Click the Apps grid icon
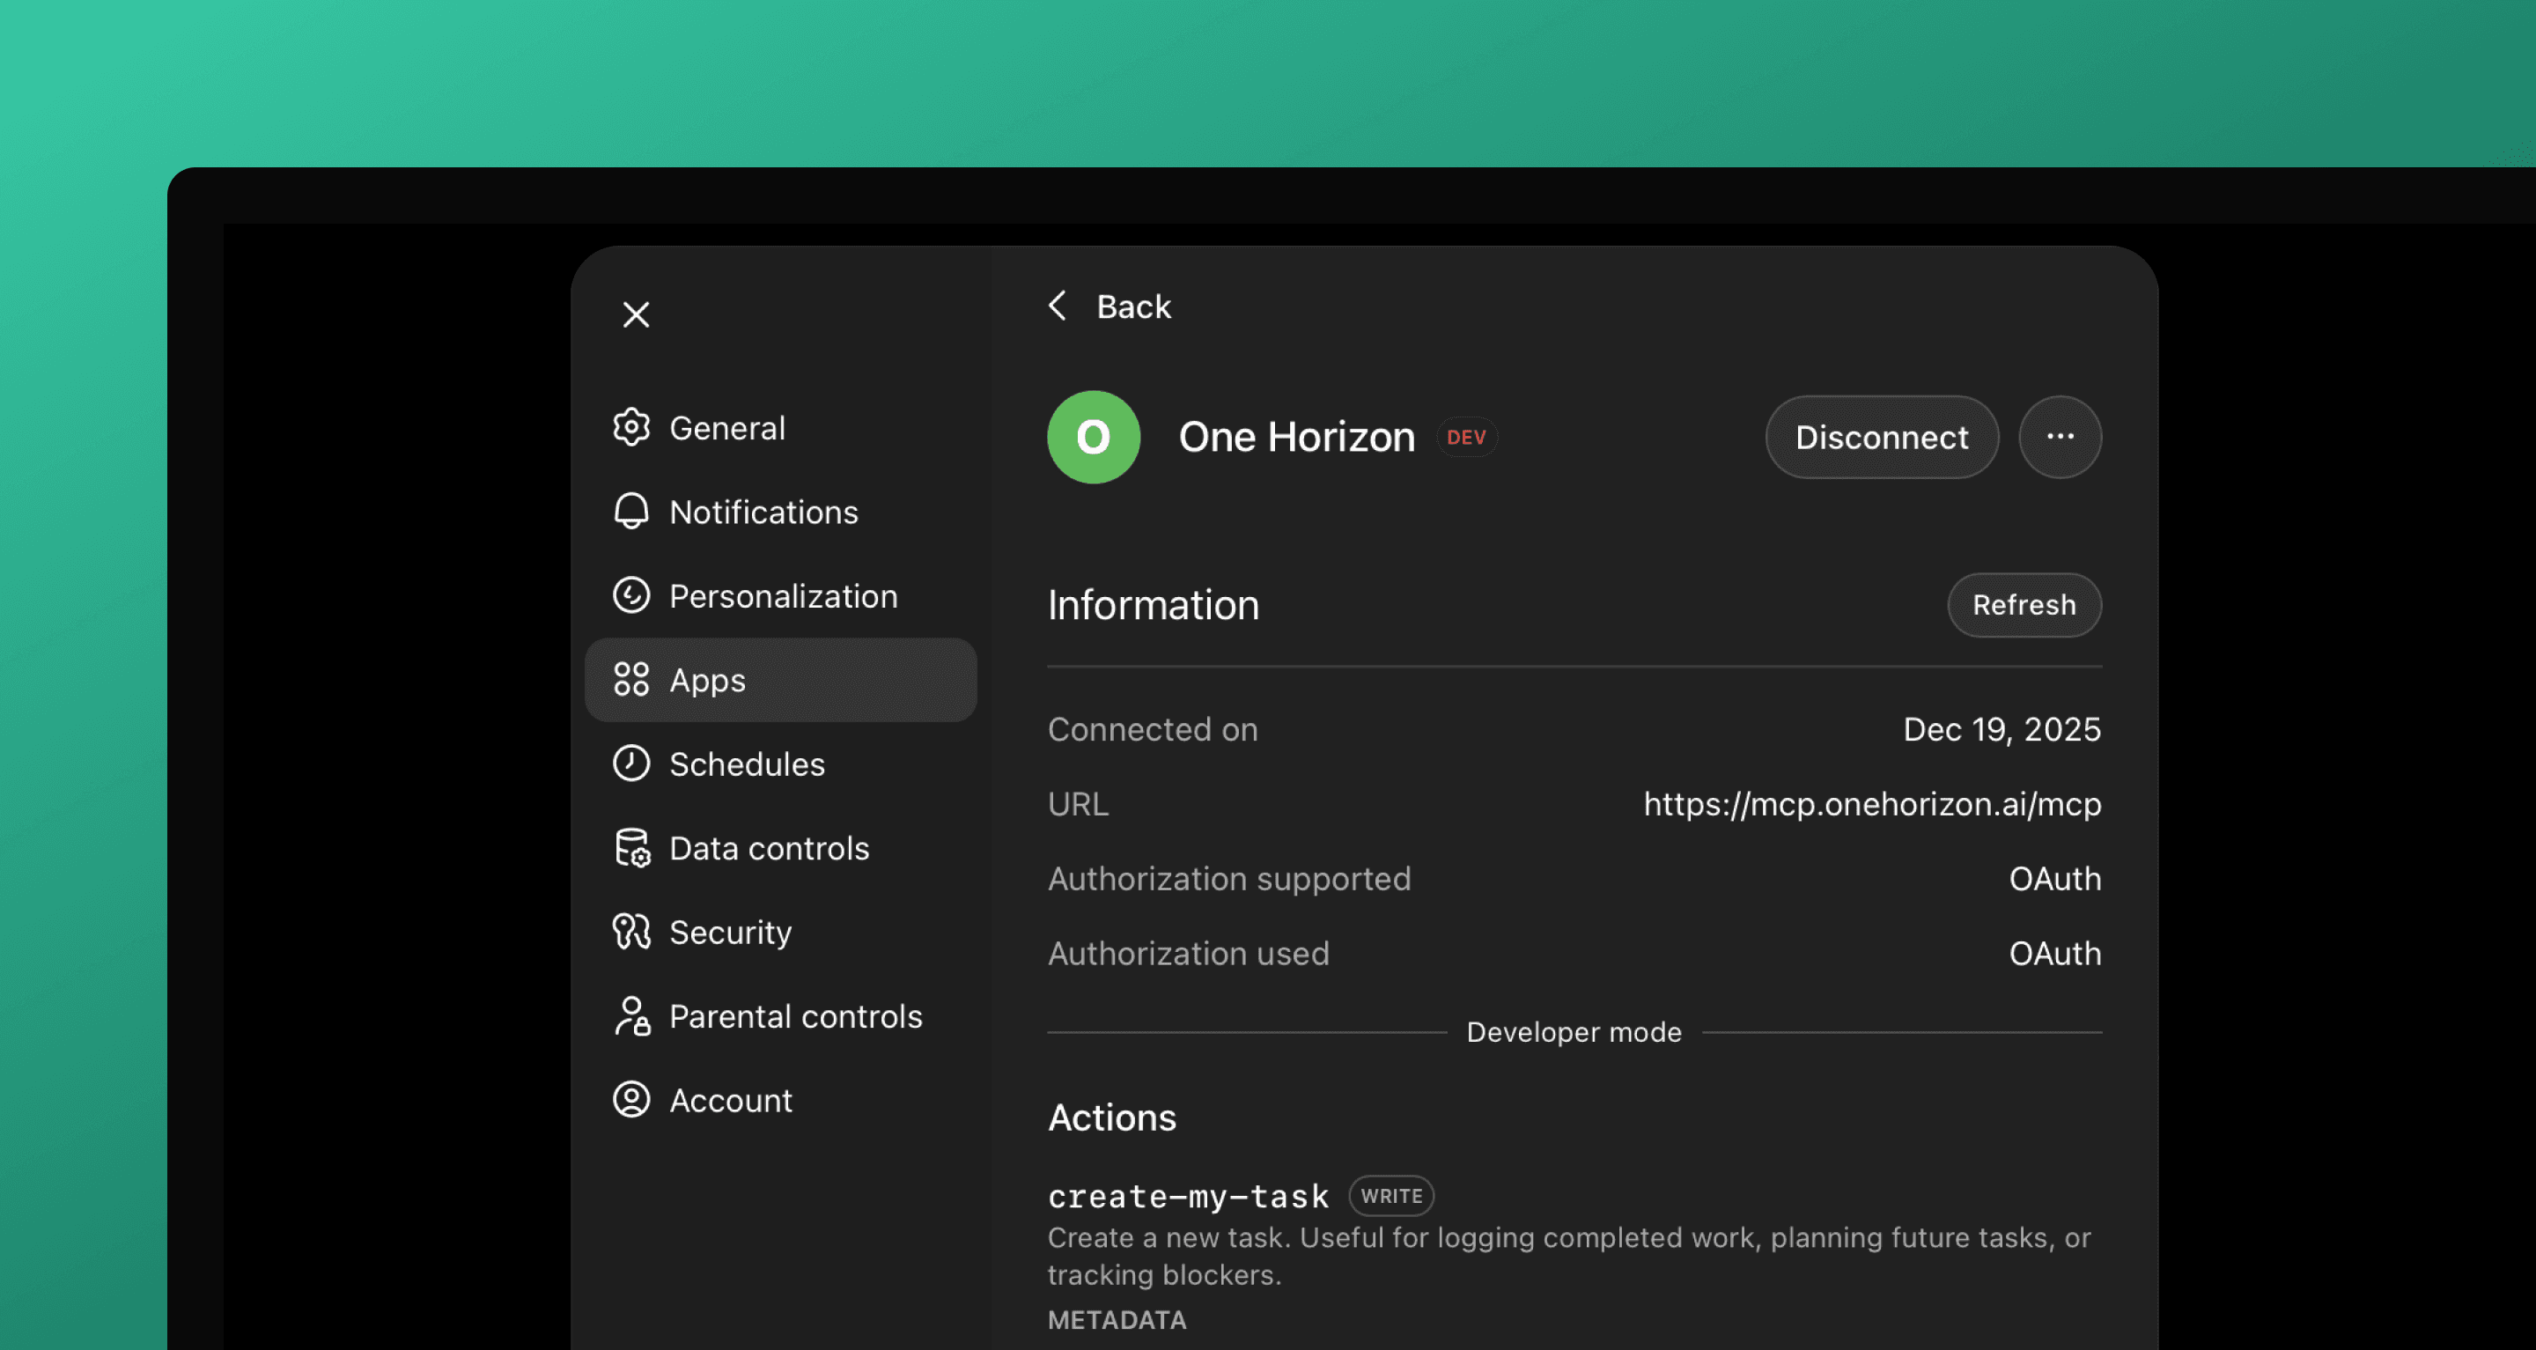2536x1350 pixels. click(631, 680)
